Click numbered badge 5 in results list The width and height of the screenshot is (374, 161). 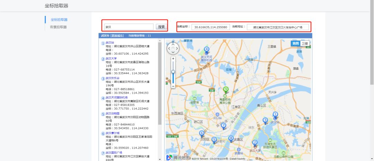(x=103, y=114)
